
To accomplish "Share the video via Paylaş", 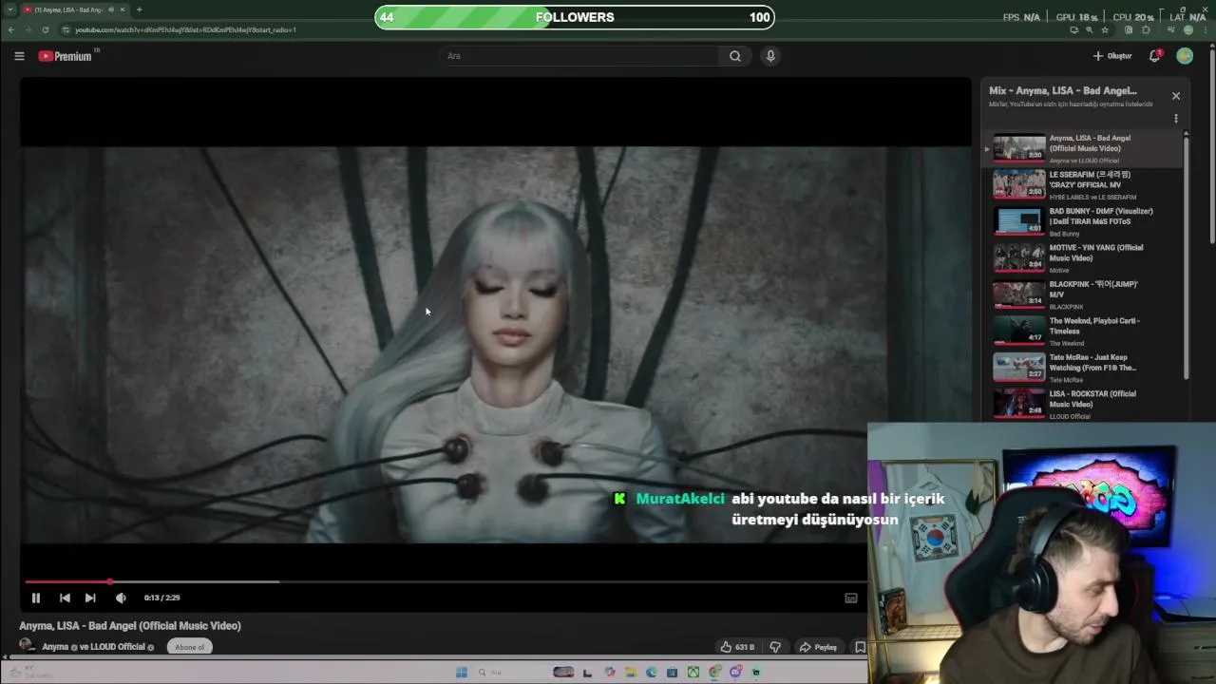I will pyautogui.click(x=818, y=647).
